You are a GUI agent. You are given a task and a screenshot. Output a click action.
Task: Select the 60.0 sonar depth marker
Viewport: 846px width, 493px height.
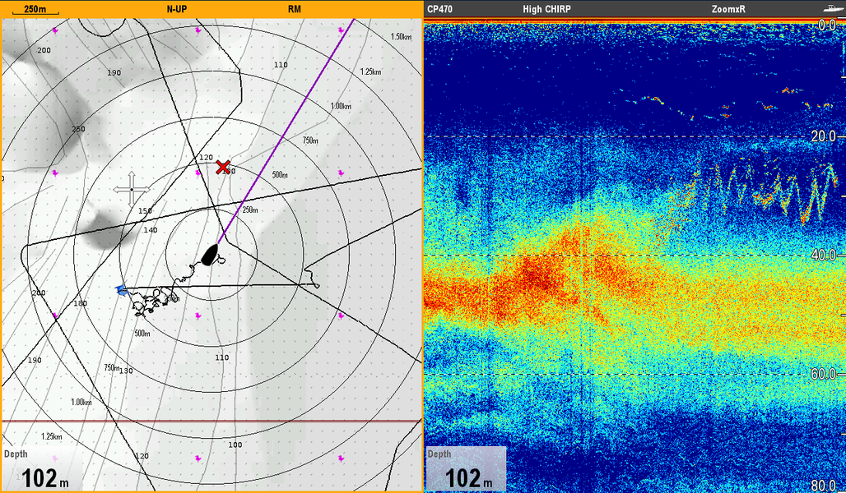(x=823, y=375)
